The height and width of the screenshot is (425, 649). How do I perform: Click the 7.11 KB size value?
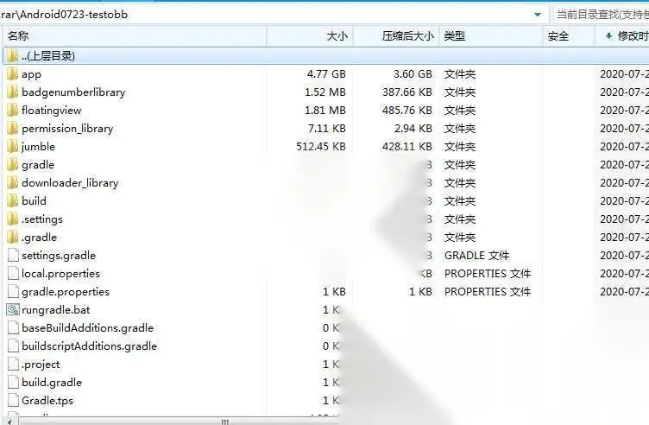[326, 129]
